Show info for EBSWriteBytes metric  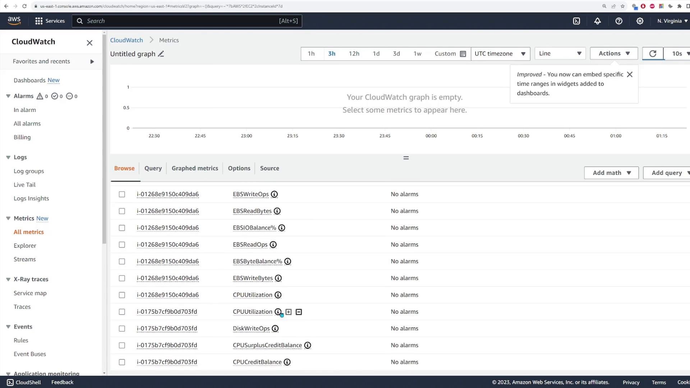278,278
